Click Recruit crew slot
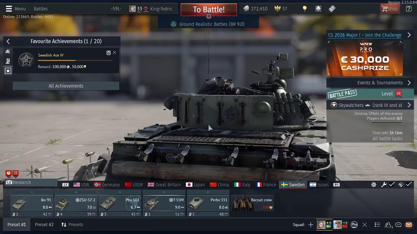Image resolution: width=417 pixels, height=234 pixels. click(252, 203)
